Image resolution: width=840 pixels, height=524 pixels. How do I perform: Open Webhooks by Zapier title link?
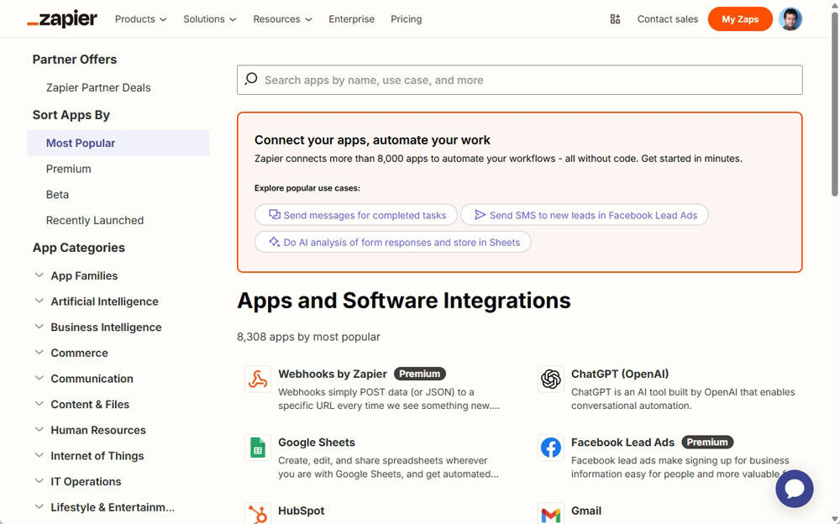[x=332, y=374]
